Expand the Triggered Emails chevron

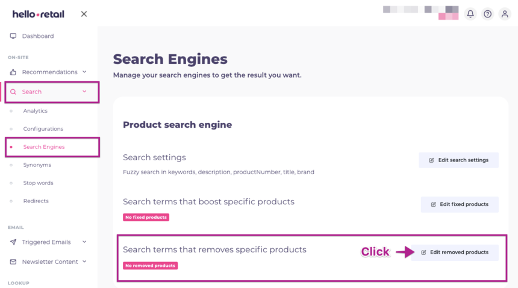[84, 242]
